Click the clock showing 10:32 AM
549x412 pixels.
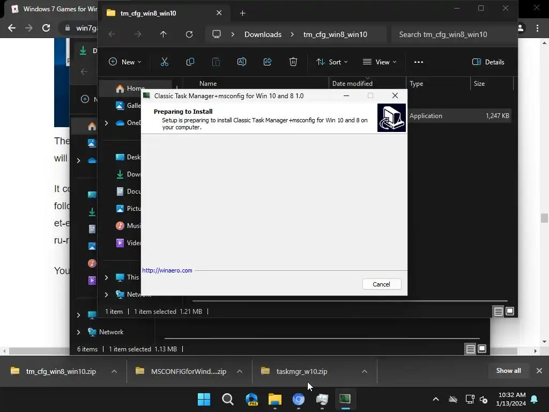click(x=511, y=399)
